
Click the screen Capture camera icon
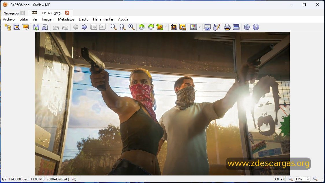coord(207,27)
